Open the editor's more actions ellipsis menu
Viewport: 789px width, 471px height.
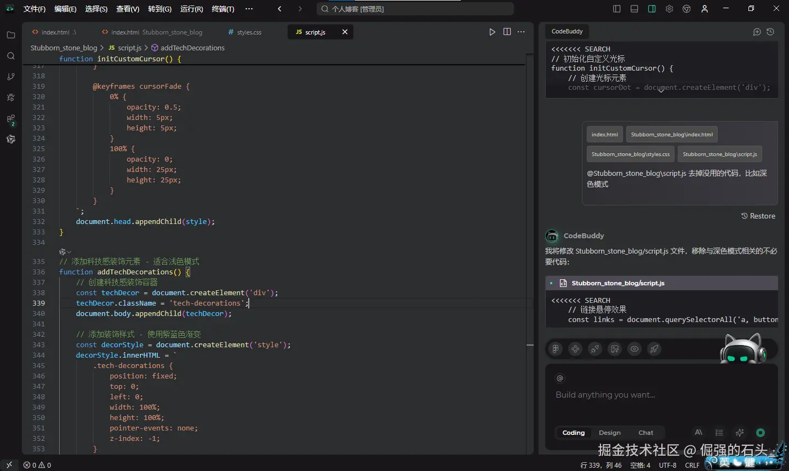521,32
